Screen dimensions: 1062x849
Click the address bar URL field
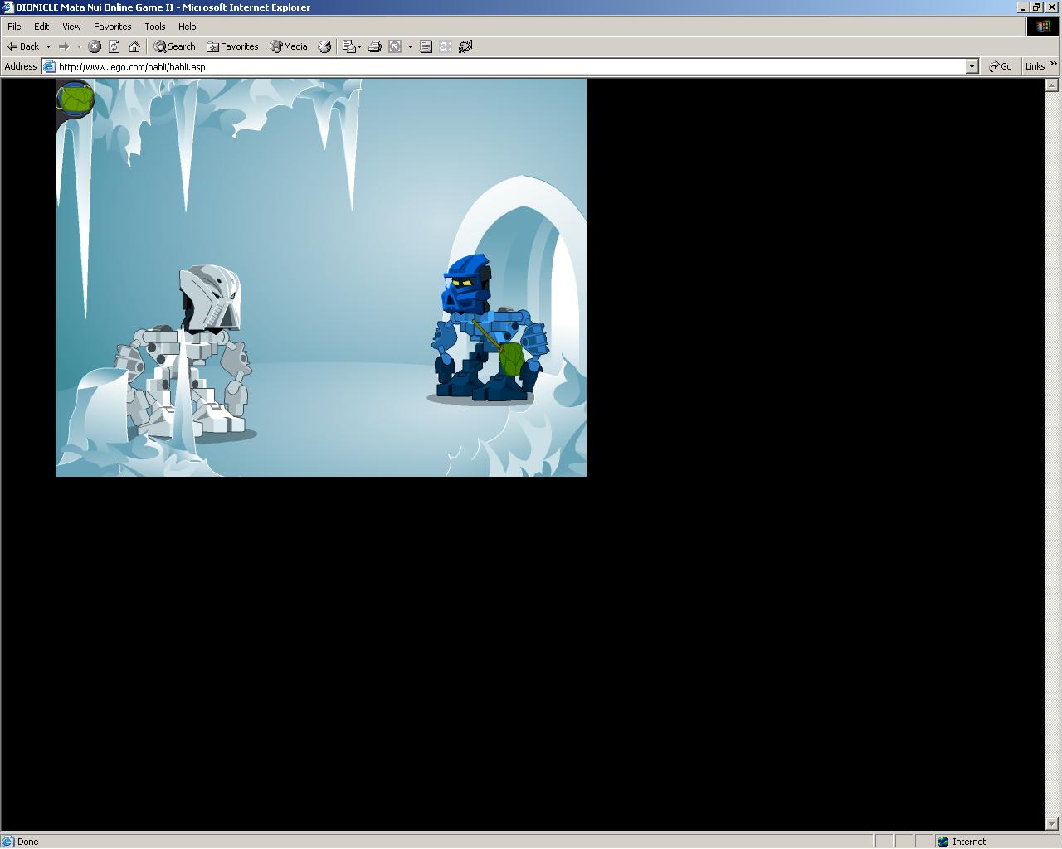coord(511,66)
